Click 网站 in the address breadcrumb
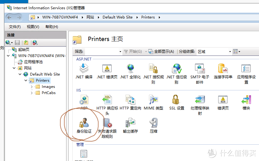 coord(90,17)
